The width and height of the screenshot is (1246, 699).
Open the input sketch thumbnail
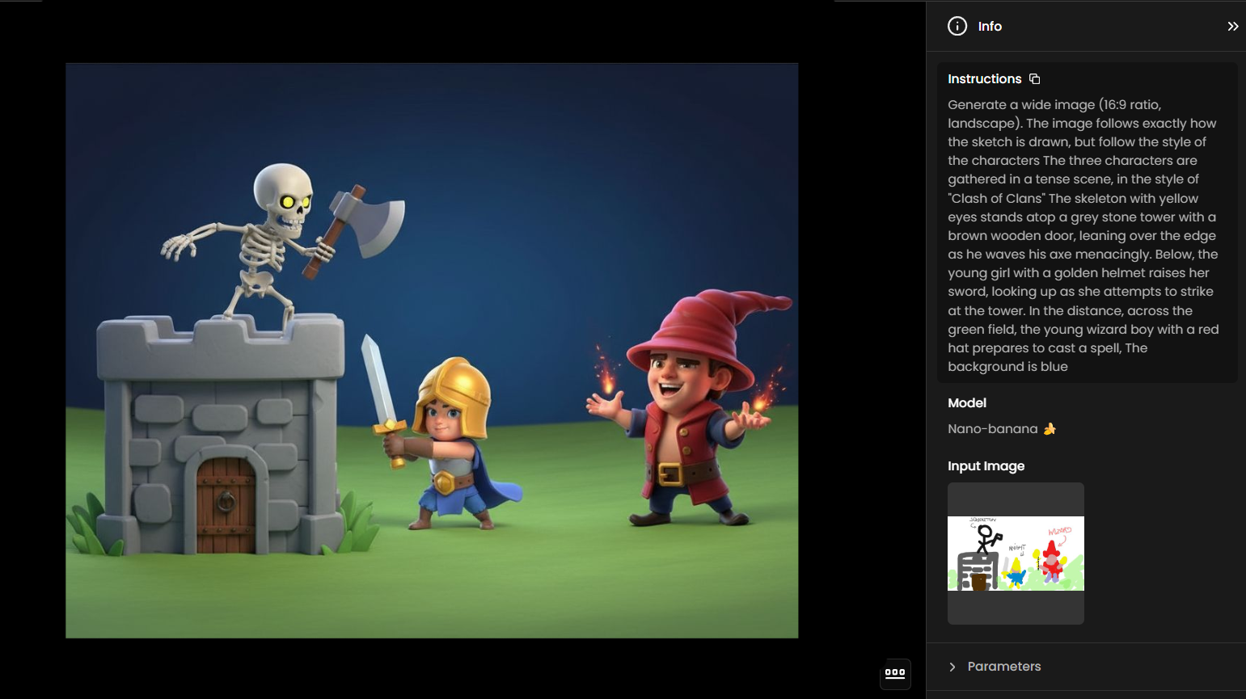pyautogui.click(x=1016, y=554)
